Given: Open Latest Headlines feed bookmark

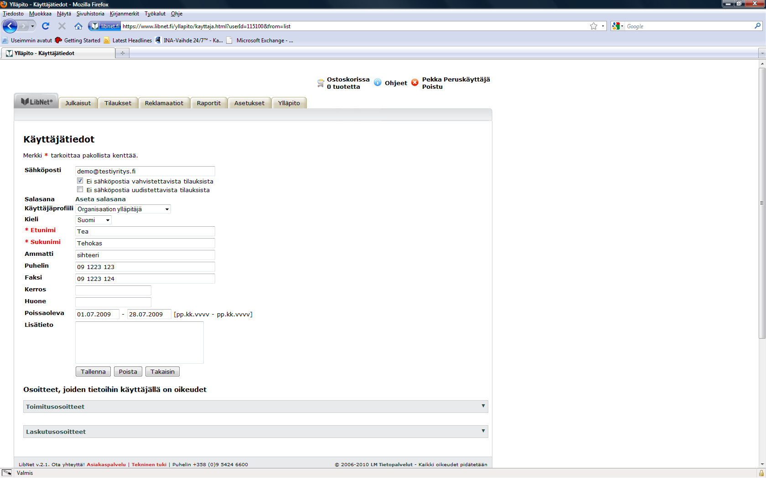Looking at the screenshot, I should point(128,40).
